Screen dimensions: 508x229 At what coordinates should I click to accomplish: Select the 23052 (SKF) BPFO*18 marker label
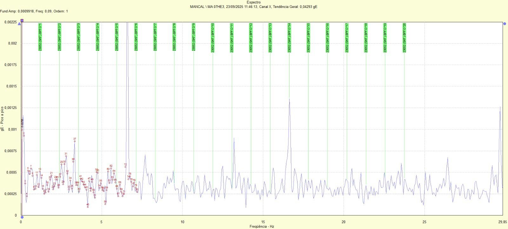tap(366, 37)
